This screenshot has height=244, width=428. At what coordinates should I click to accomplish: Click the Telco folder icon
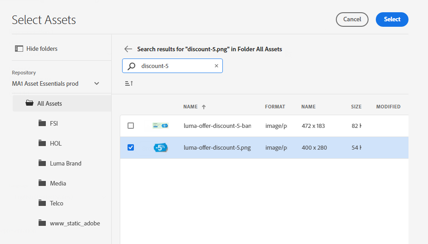click(x=42, y=203)
